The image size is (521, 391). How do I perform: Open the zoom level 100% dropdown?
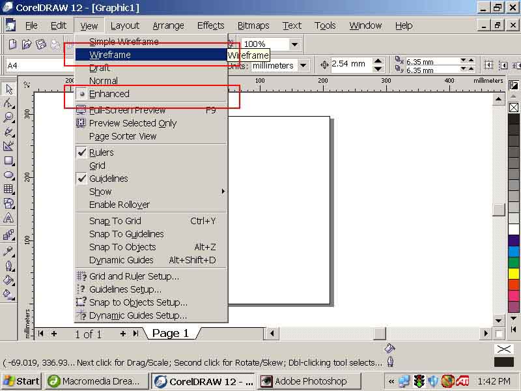pyautogui.click(x=294, y=44)
